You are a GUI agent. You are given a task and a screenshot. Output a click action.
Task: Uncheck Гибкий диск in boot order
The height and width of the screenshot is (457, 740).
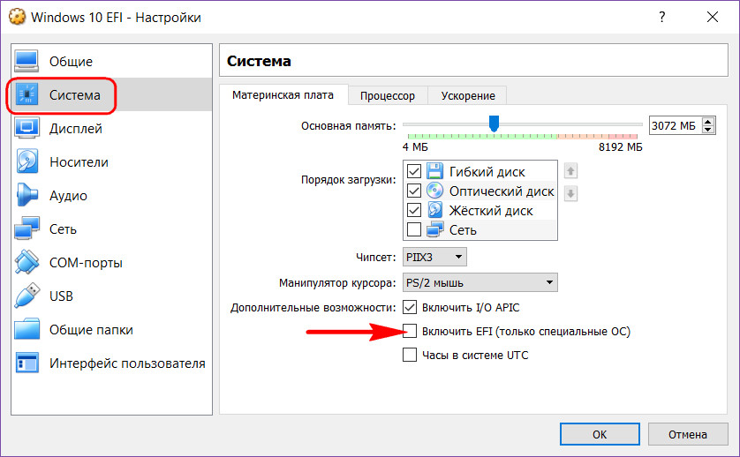[414, 171]
